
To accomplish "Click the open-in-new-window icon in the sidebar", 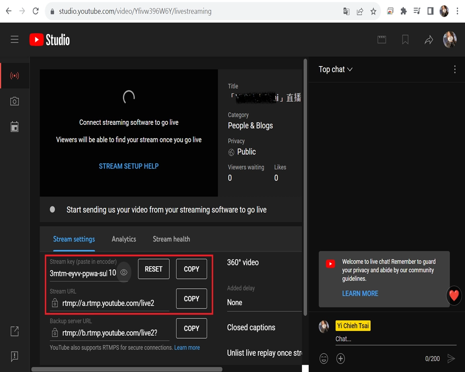I will pyautogui.click(x=15, y=331).
